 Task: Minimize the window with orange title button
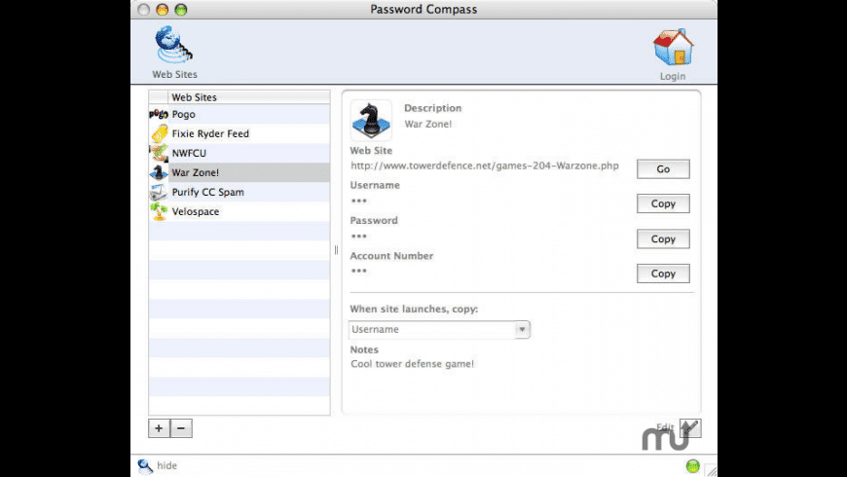pos(162,10)
